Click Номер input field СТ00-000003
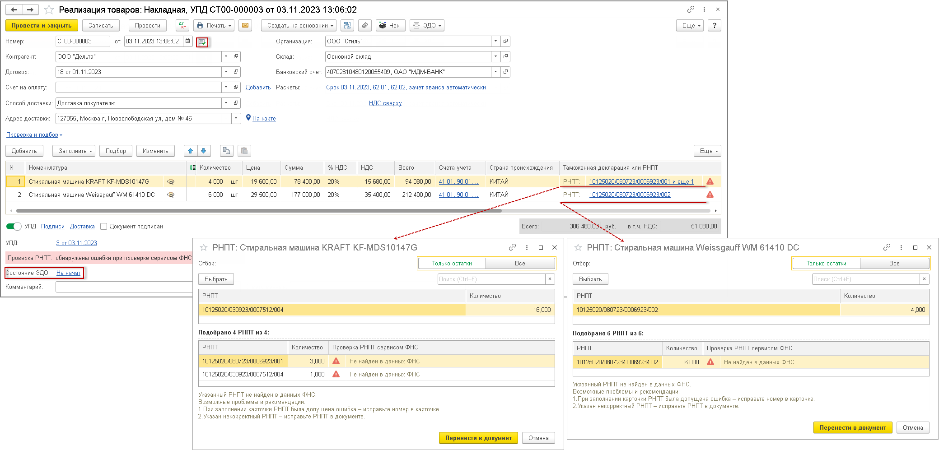This screenshot has width=939, height=450. coord(83,41)
